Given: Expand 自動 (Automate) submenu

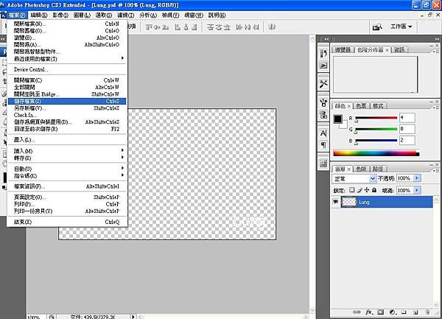Looking at the screenshot, I should click(x=67, y=169).
